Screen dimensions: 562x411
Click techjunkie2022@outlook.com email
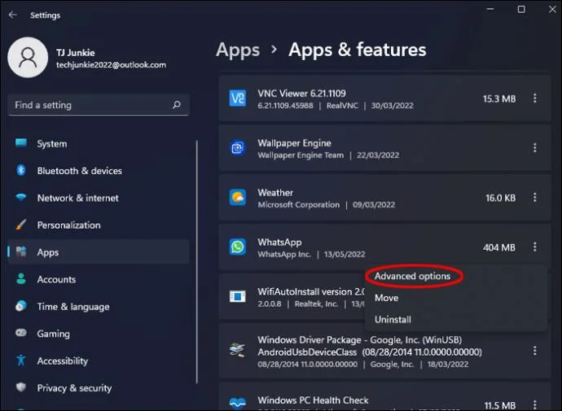pos(111,65)
